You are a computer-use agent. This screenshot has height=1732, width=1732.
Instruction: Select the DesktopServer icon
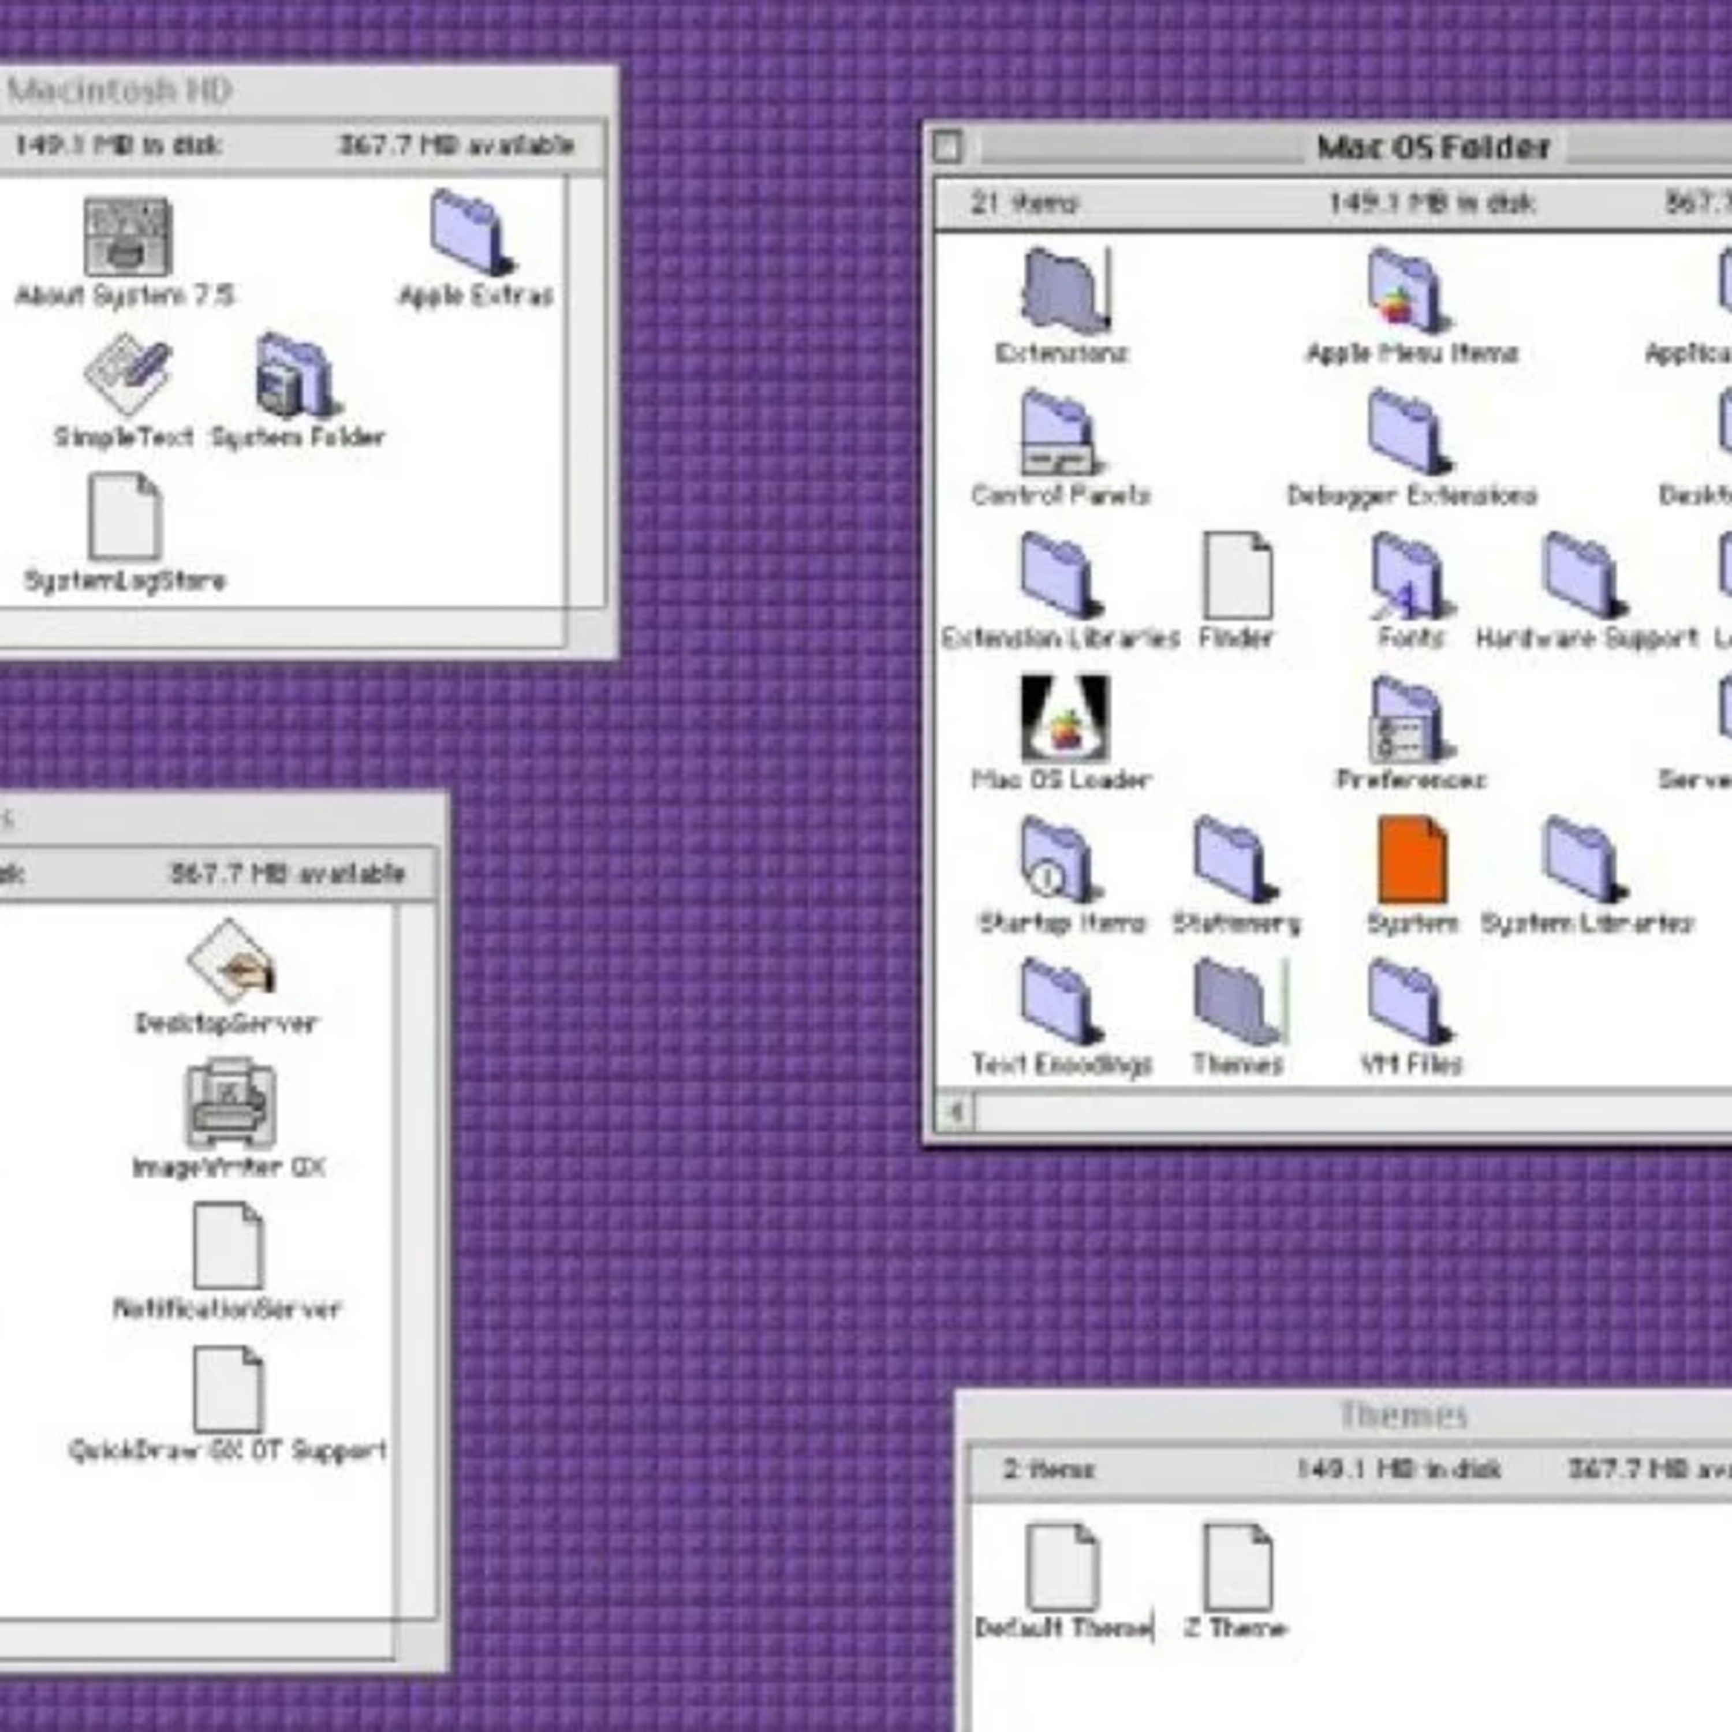click(x=230, y=961)
